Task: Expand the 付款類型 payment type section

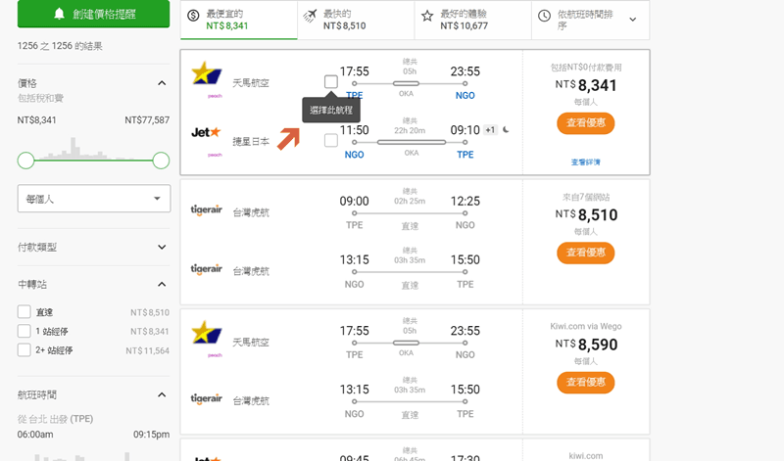Action: click(x=162, y=247)
